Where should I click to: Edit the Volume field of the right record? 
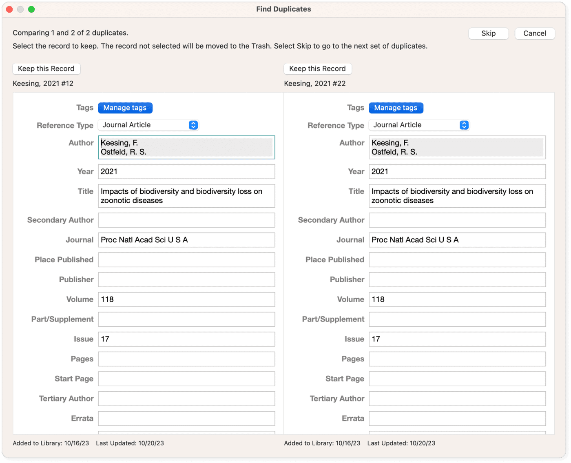(x=457, y=299)
